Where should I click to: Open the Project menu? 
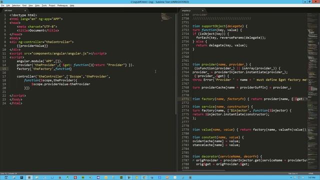coord(52,5)
